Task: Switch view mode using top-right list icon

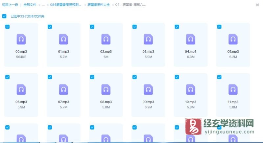Action: click(257, 5)
